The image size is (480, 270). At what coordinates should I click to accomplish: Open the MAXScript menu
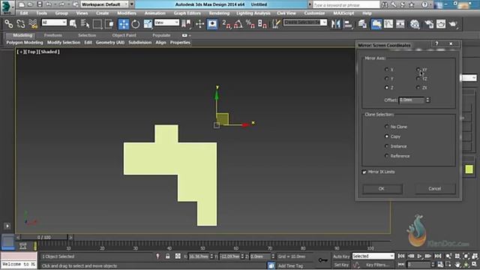coord(343,13)
